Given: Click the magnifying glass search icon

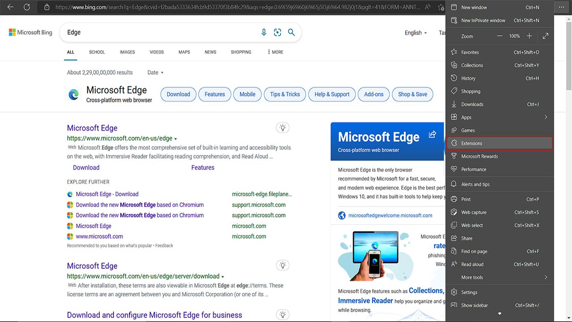Looking at the screenshot, I should 291,32.
